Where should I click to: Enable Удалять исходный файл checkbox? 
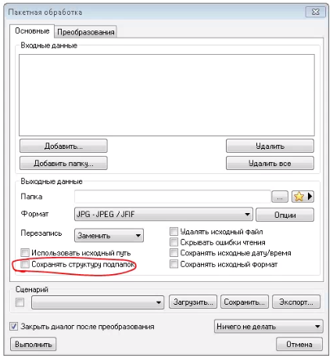(174, 231)
